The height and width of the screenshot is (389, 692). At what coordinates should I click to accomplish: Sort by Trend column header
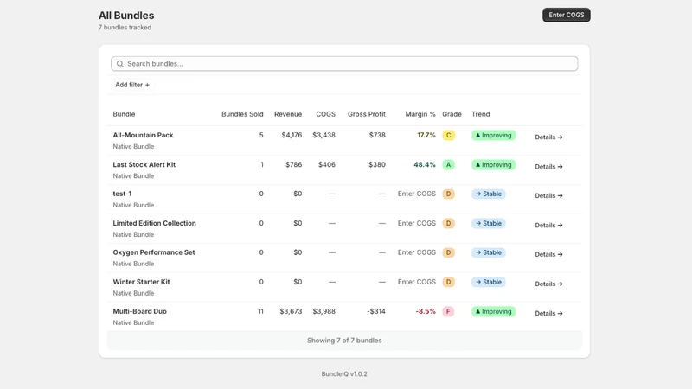coord(481,114)
